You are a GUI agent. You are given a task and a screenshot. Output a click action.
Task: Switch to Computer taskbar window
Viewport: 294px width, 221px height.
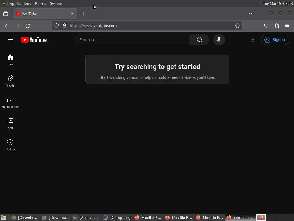click(117, 218)
